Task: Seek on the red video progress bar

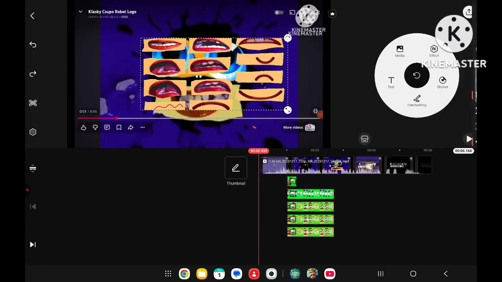Action: (x=200, y=118)
